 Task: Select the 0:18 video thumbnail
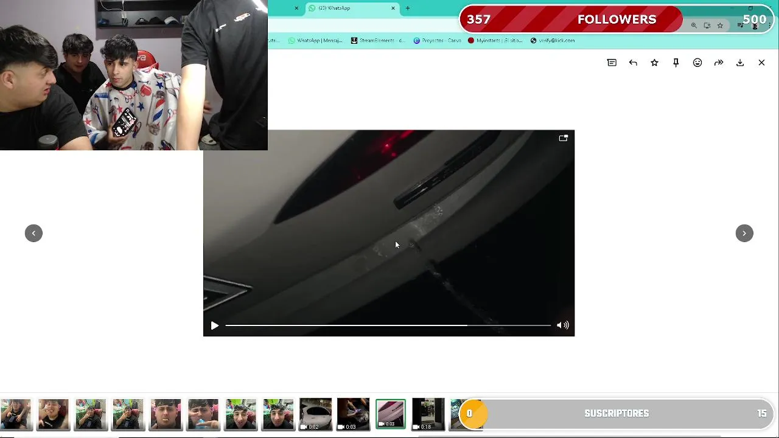pyautogui.click(x=428, y=414)
